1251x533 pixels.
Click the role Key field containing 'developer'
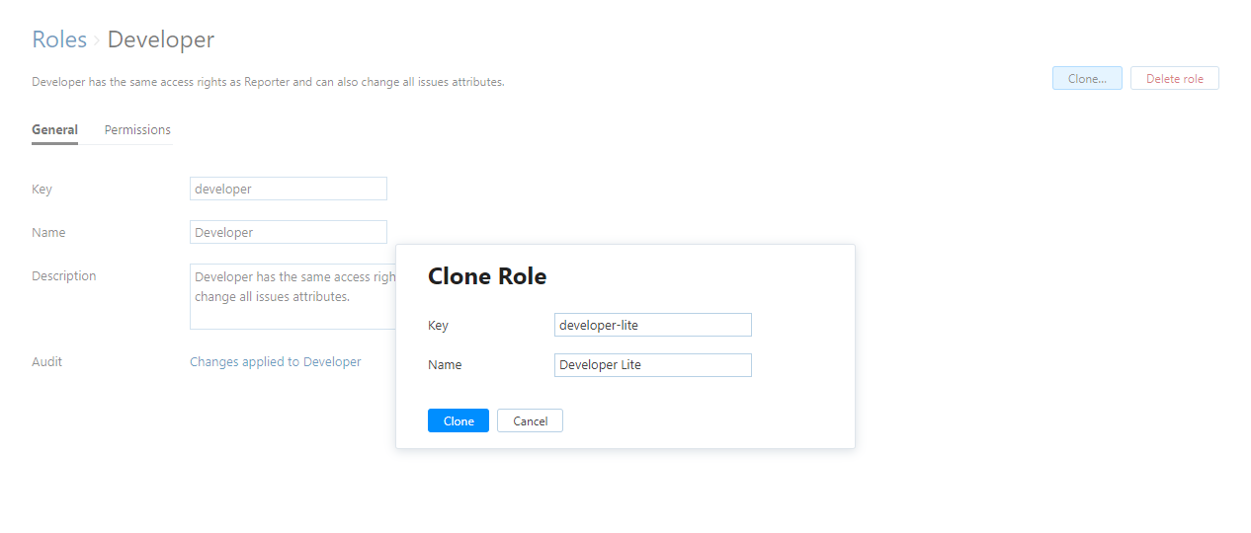(288, 189)
